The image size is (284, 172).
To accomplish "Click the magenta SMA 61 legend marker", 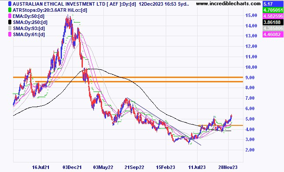I will click(x=10, y=34).
